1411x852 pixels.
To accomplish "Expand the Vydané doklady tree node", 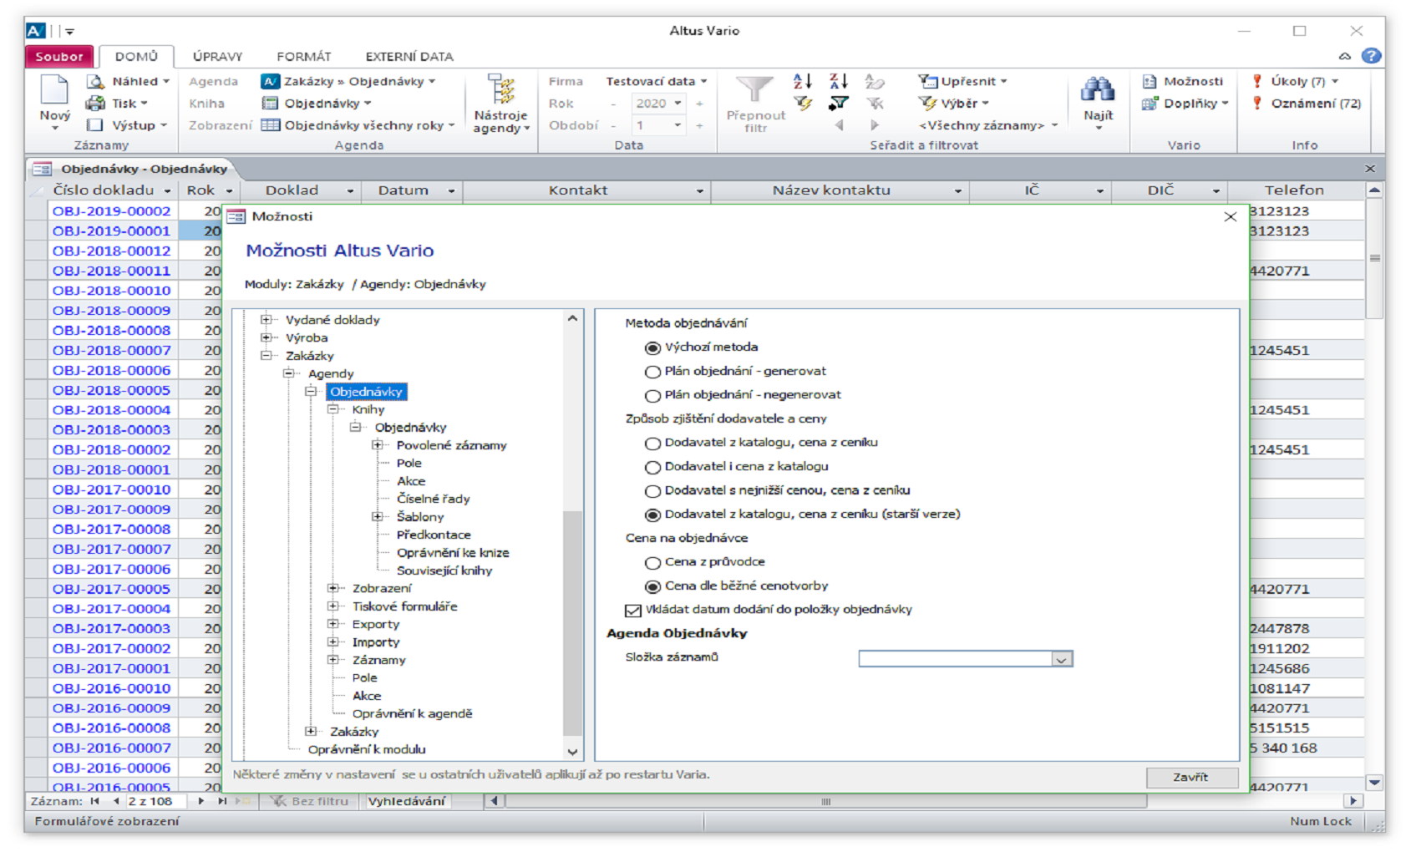I will tap(266, 320).
